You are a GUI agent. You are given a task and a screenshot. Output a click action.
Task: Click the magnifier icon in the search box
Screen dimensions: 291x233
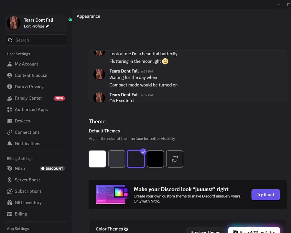(x=10, y=40)
